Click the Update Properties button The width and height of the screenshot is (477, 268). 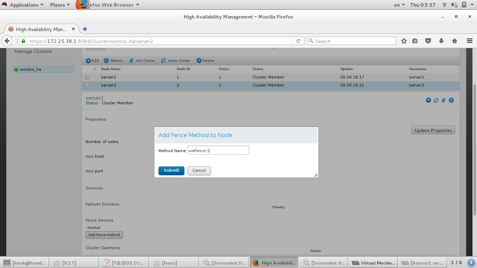click(433, 130)
